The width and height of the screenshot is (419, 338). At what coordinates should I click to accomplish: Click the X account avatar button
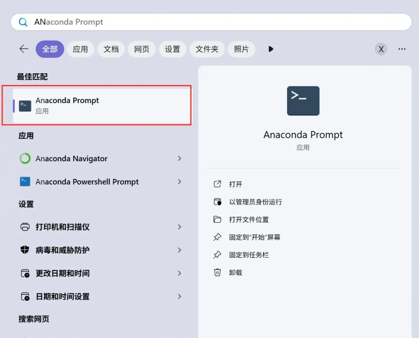[x=381, y=49]
